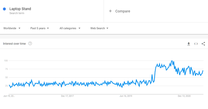Open the Web Search type dropdown

(99, 28)
